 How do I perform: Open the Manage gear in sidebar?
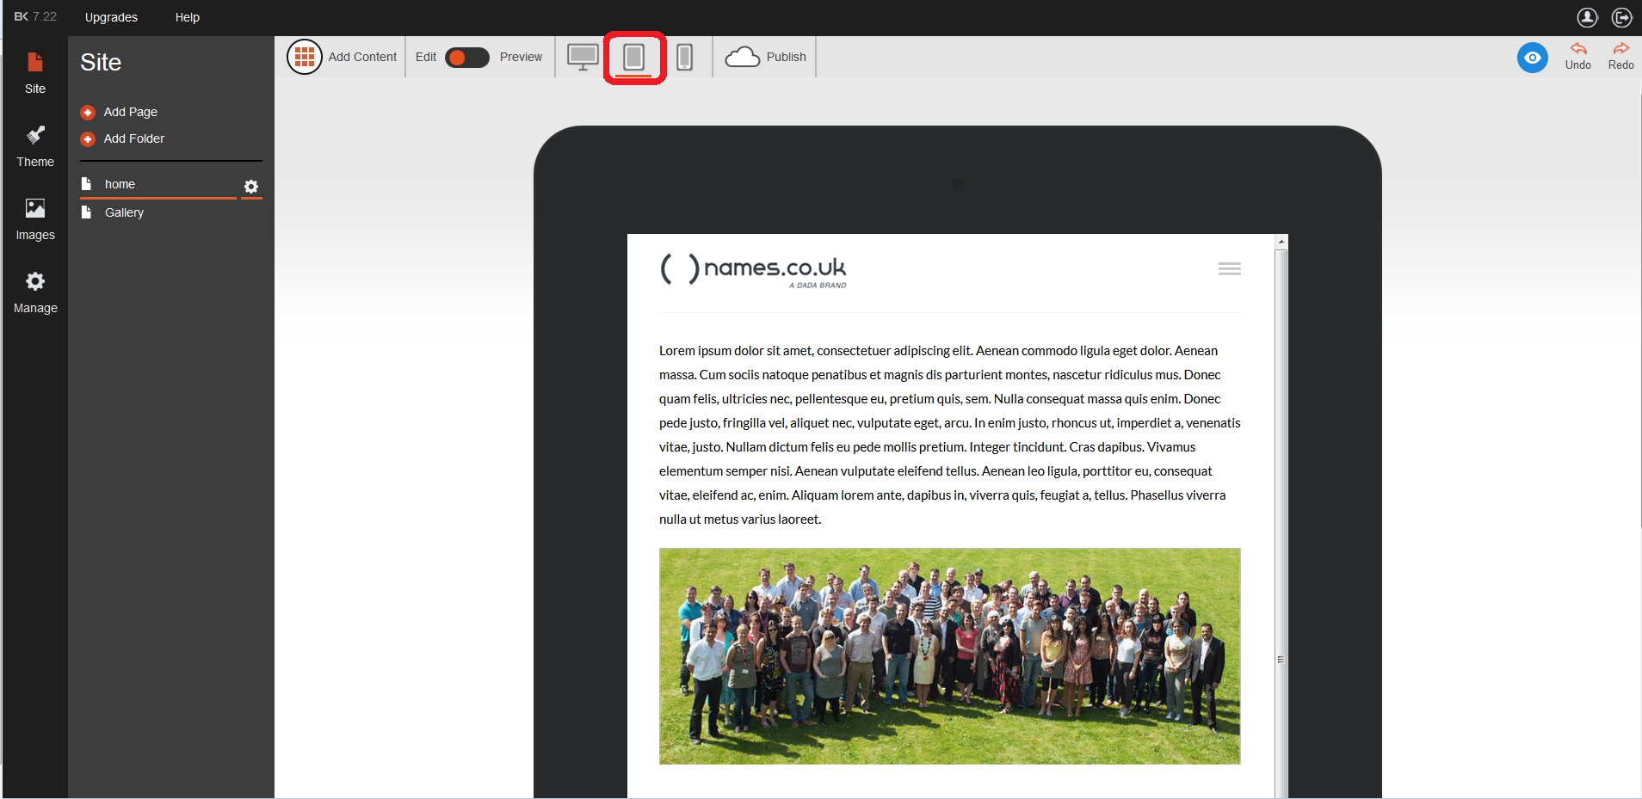(35, 281)
